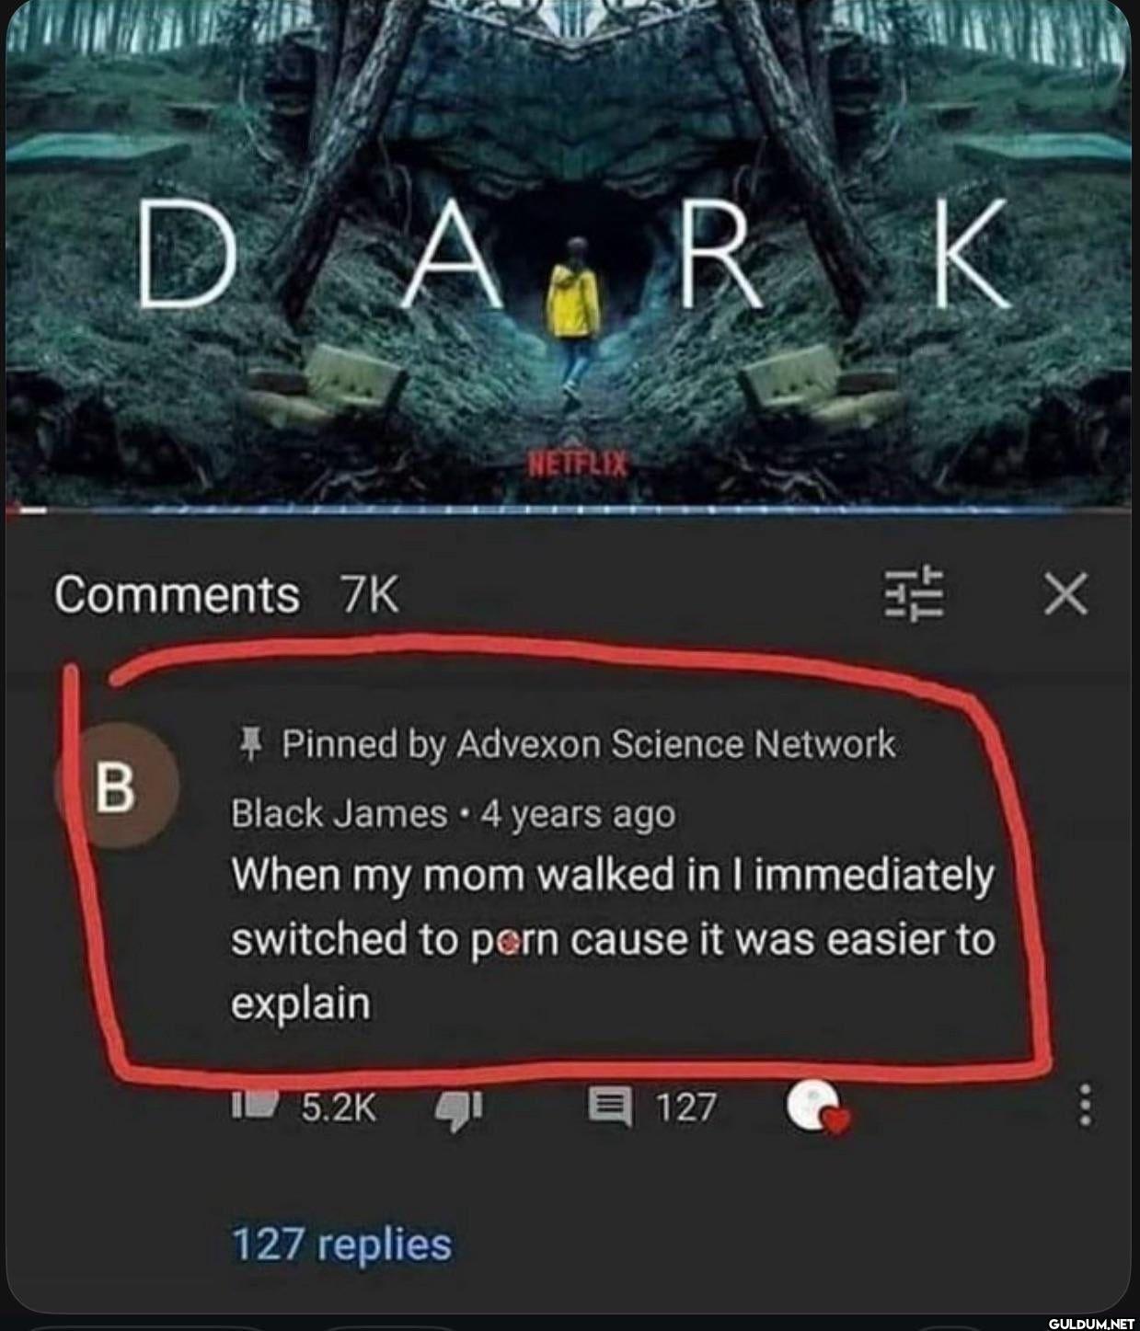Open the Black James commenter profile

point(339,813)
